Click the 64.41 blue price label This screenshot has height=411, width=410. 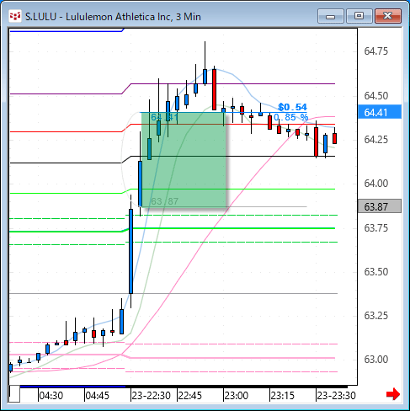[380, 112]
